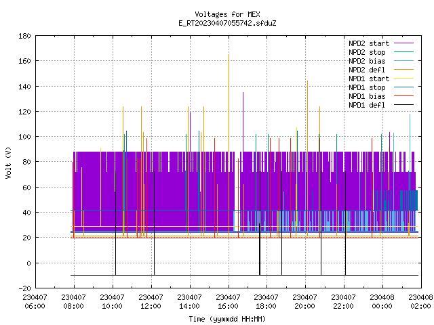Image resolution: width=434 pixels, height=325 pixels.
Task: Click the "NPD2 defl" legend label
Action: [x=367, y=70]
